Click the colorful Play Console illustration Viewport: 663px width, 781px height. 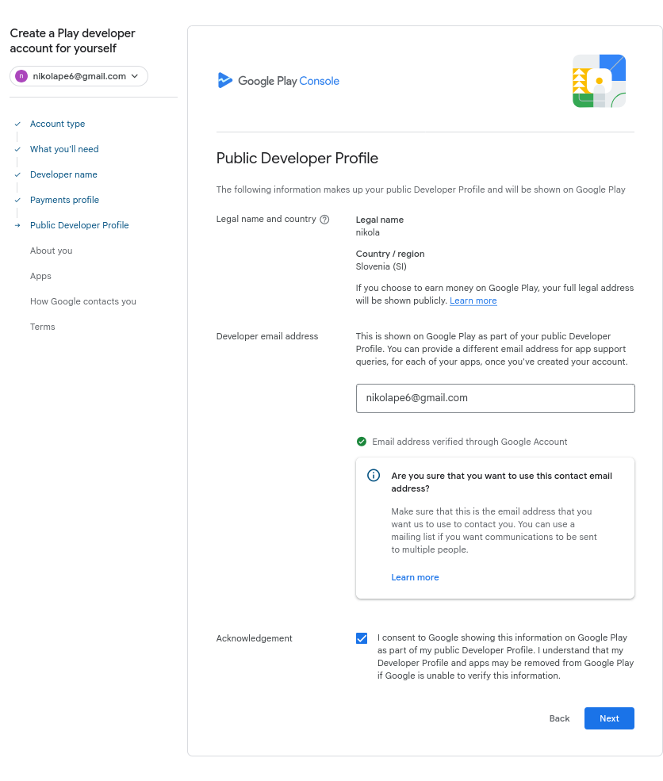(600, 81)
